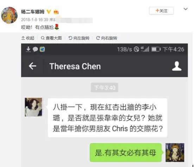
Task: Tap the battery indicator in status bar
Action: point(156,49)
